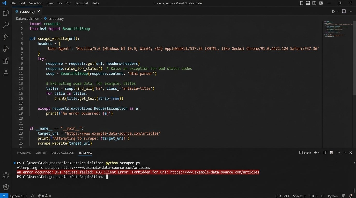Maximize the panel with the chevron up
The height and width of the screenshot is (198, 356).
point(344,153)
